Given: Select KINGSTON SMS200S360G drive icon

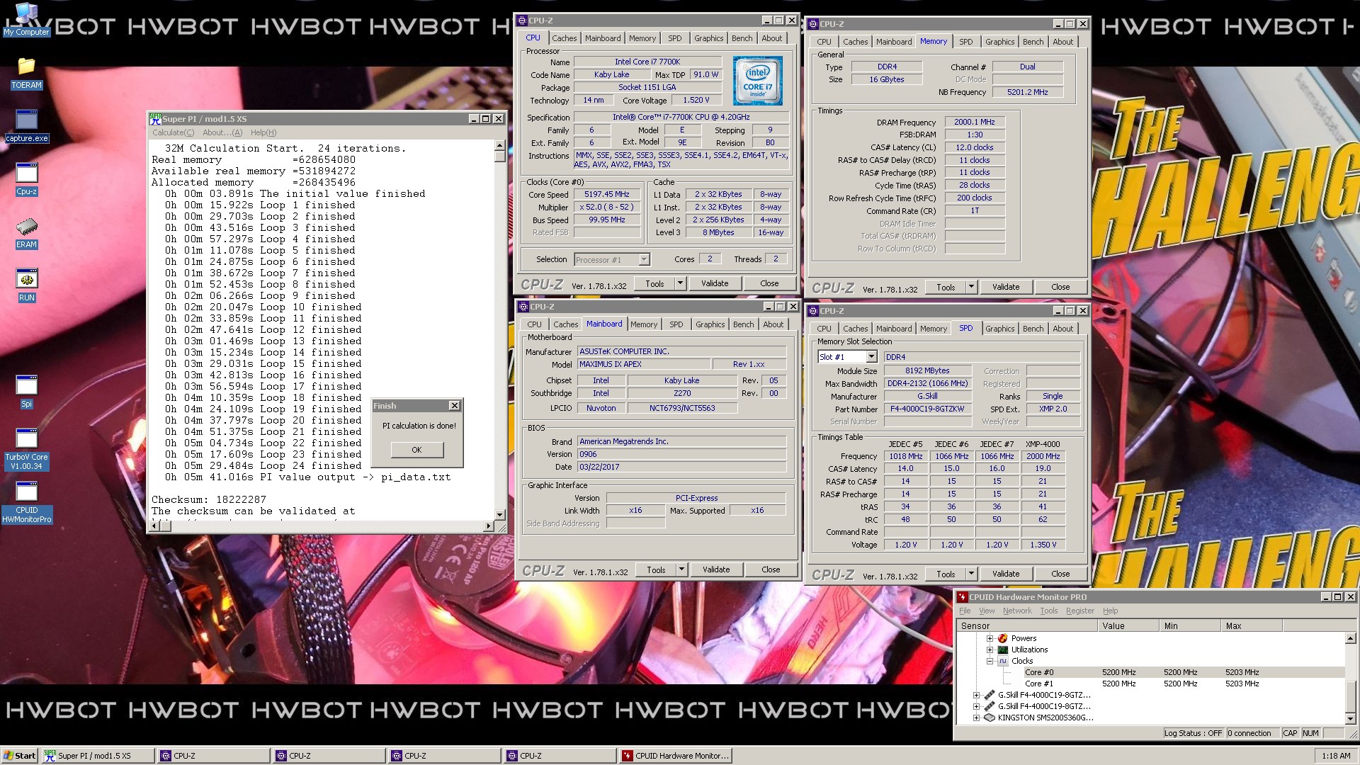Looking at the screenshot, I should (x=990, y=718).
